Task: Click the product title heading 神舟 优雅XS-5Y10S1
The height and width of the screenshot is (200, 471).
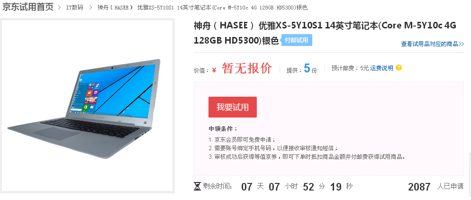Action: (x=325, y=33)
